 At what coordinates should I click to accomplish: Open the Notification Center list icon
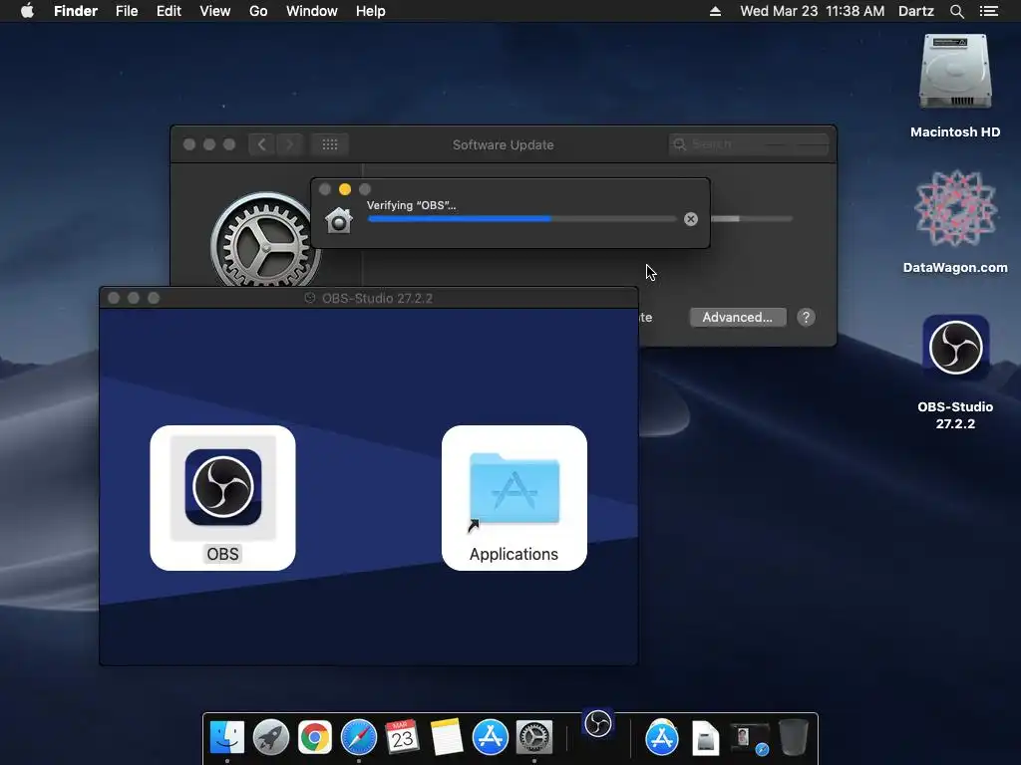point(988,11)
